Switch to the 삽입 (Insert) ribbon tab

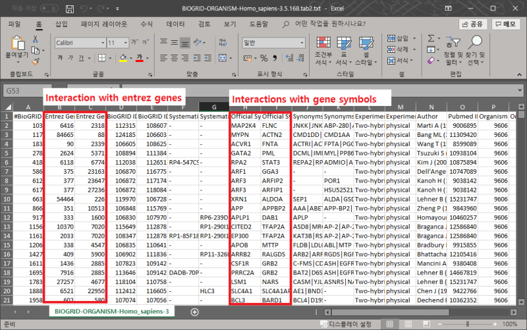pos(61,24)
